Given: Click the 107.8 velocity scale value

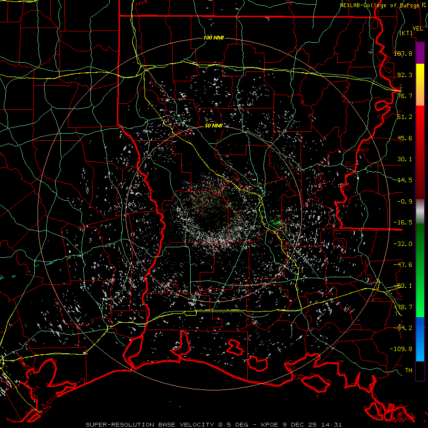Looking at the screenshot, I should pos(403,53).
